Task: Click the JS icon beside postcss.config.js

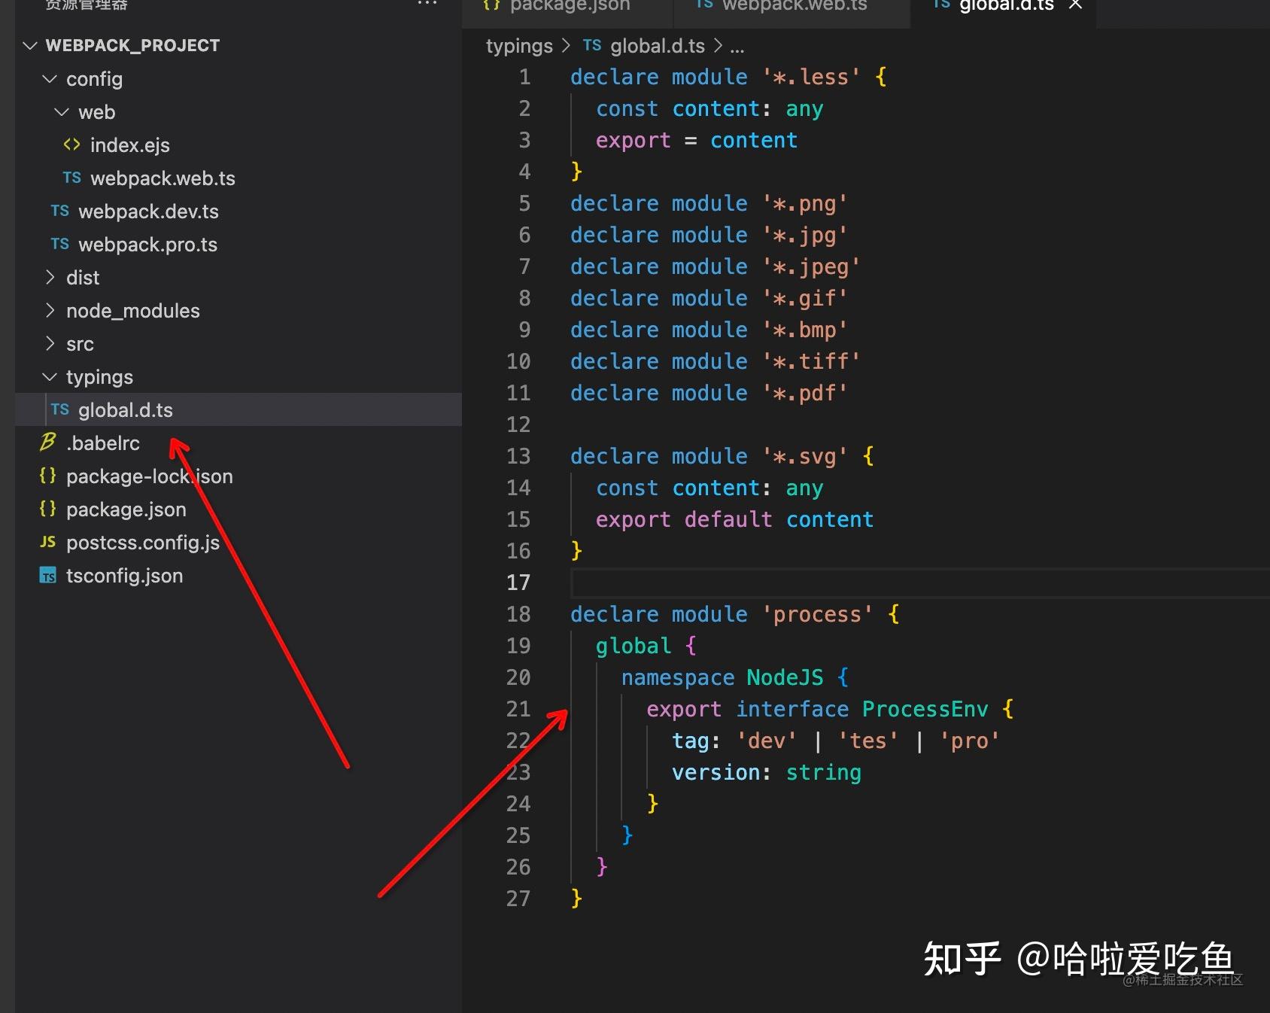Action: click(47, 542)
